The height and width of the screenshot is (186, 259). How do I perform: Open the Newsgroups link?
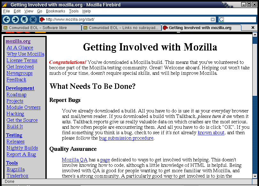point(20,73)
